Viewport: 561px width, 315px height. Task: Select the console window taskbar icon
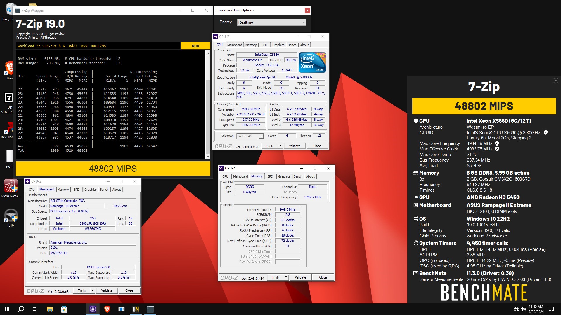tap(150, 309)
